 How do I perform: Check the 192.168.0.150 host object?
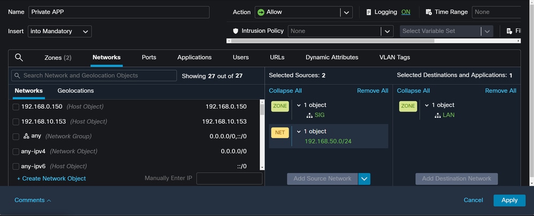tap(16, 107)
